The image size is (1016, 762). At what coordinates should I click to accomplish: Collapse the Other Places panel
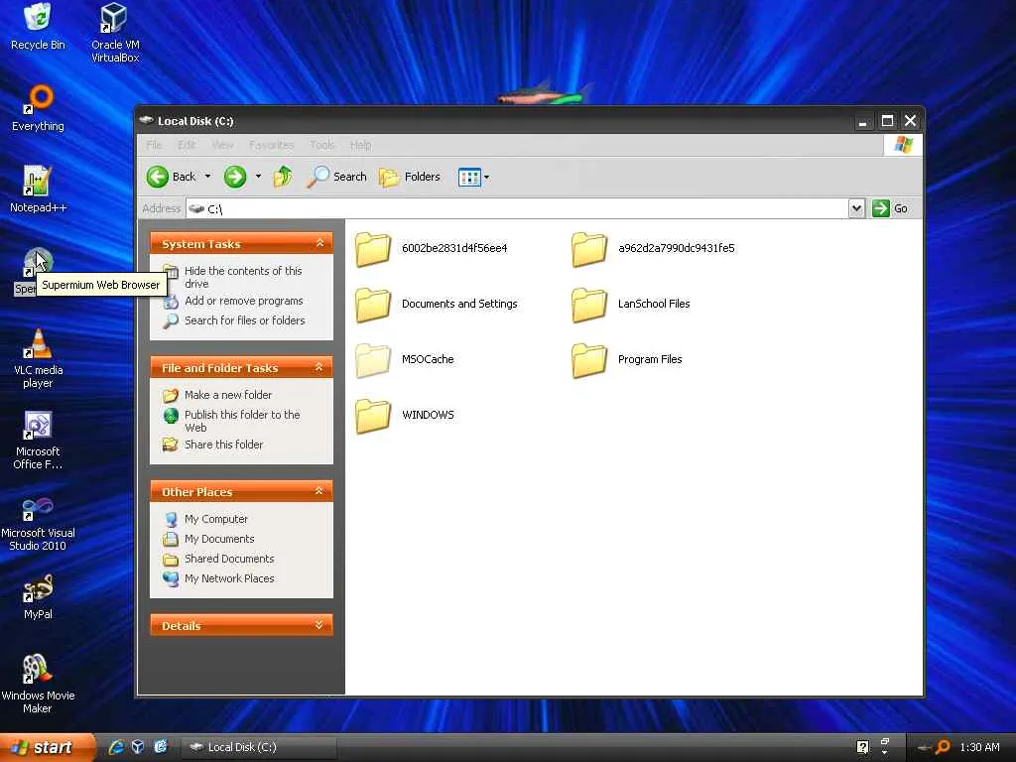[x=319, y=491]
